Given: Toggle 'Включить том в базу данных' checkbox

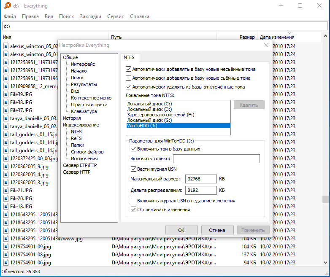Looking at the screenshot, I should [133, 149].
